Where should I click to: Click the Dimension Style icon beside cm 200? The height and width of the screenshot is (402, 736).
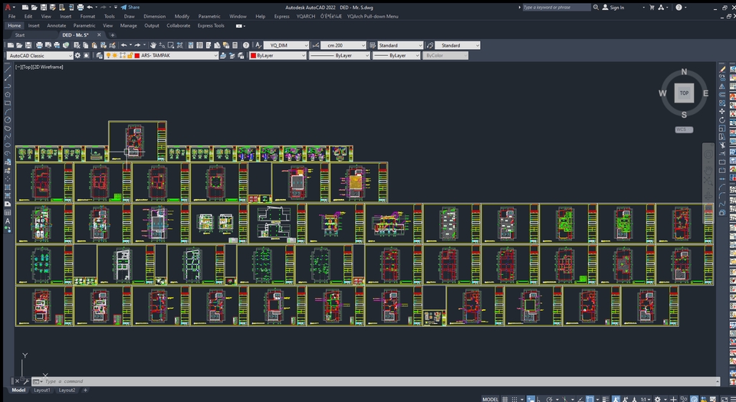coord(315,45)
